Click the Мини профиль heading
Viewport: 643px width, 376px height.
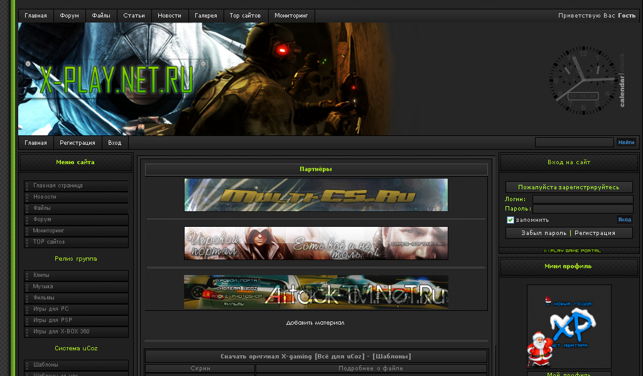point(568,266)
